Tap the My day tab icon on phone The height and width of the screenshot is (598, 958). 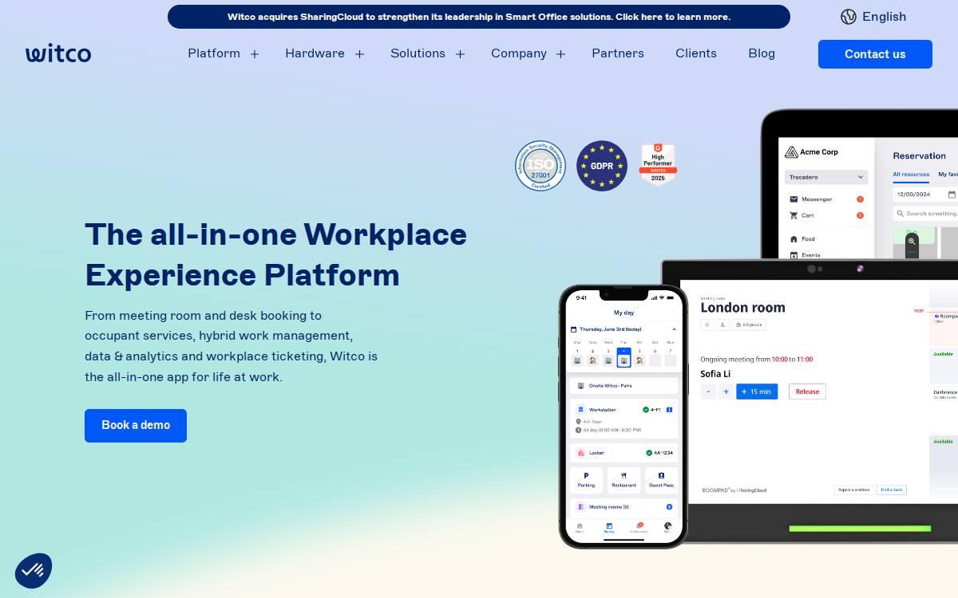click(x=609, y=526)
